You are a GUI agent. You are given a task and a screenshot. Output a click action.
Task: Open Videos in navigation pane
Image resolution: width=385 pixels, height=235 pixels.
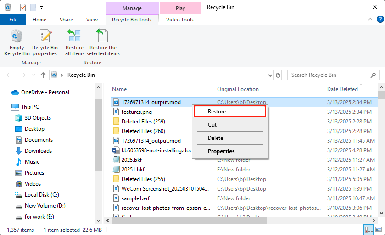(33, 184)
